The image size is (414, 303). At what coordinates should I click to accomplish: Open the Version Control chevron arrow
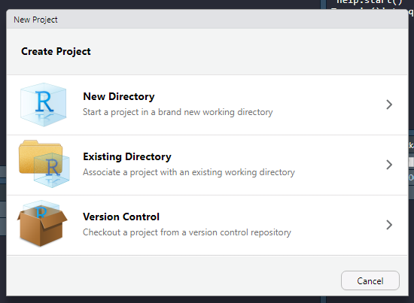389,225
